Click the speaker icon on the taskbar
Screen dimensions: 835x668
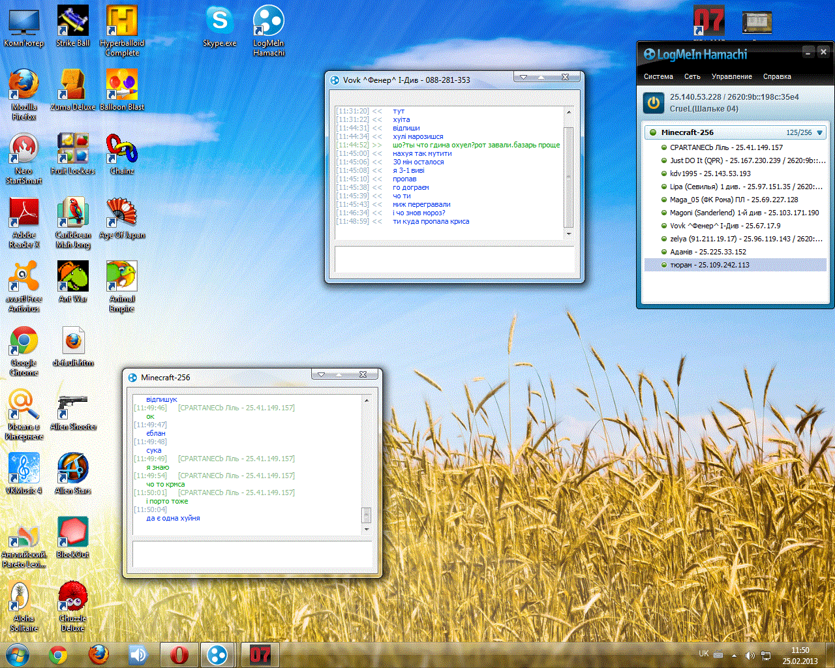[x=138, y=654]
